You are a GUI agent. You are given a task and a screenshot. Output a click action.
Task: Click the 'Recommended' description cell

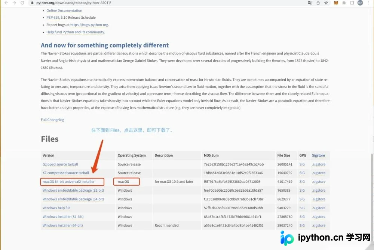pyautogui.click(x=166, y=225)
